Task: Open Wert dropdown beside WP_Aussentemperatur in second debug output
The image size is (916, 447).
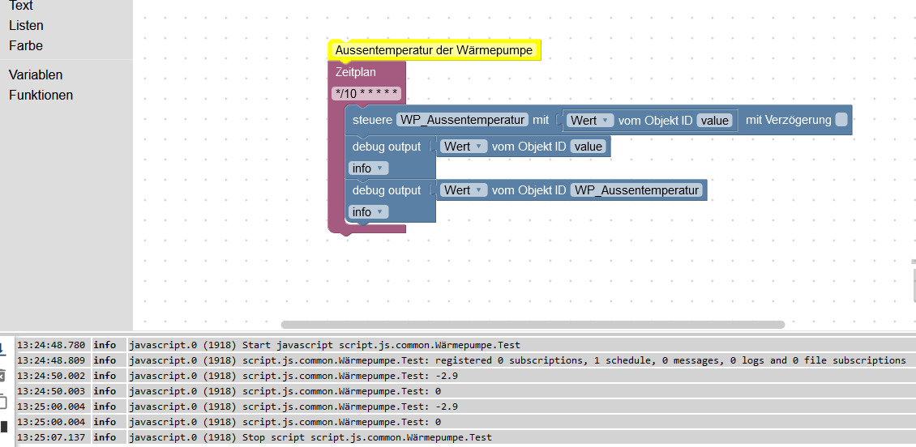Action: pyautogui.click(x=464, y=190)
